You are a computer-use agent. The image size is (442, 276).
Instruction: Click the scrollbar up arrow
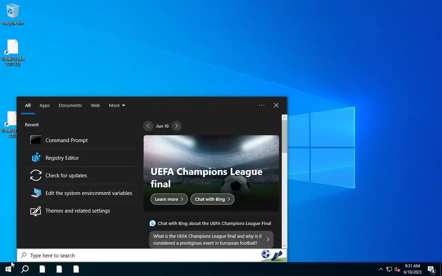point(285,117)
